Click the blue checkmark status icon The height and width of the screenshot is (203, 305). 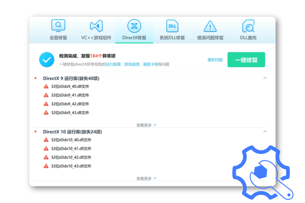coord(47,60)
